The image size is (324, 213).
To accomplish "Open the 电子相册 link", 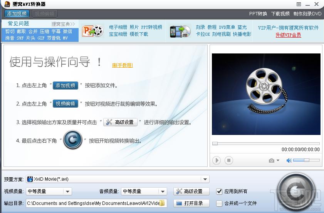I will (118, 27).
